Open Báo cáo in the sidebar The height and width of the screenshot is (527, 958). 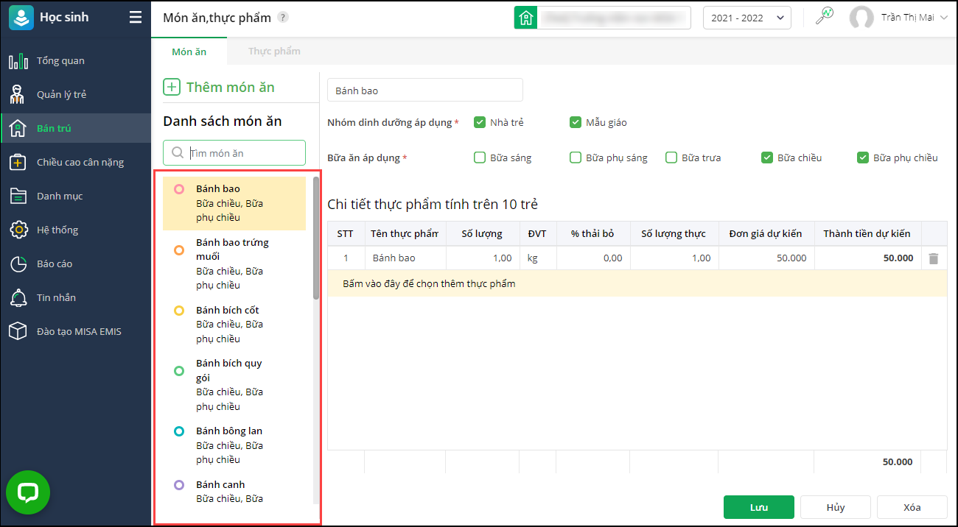[x=55, y=264]
